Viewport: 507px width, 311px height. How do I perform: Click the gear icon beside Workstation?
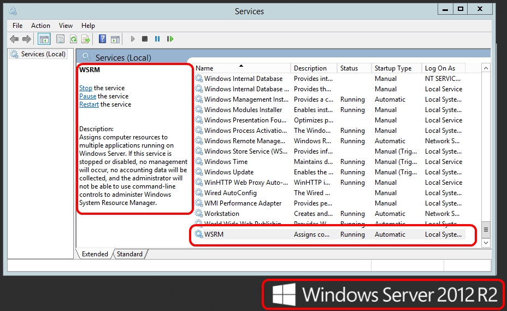click(x=199, y=213)
